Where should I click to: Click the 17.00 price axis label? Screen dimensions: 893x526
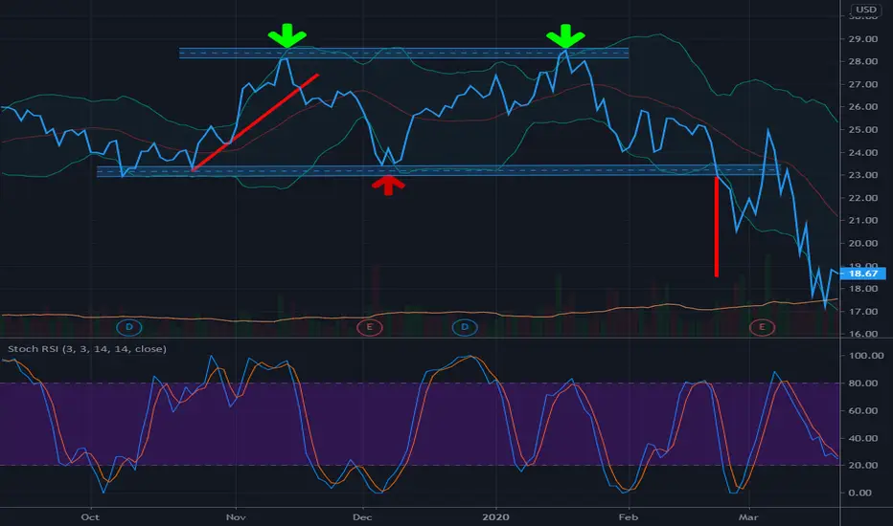[x=862, y=312]
